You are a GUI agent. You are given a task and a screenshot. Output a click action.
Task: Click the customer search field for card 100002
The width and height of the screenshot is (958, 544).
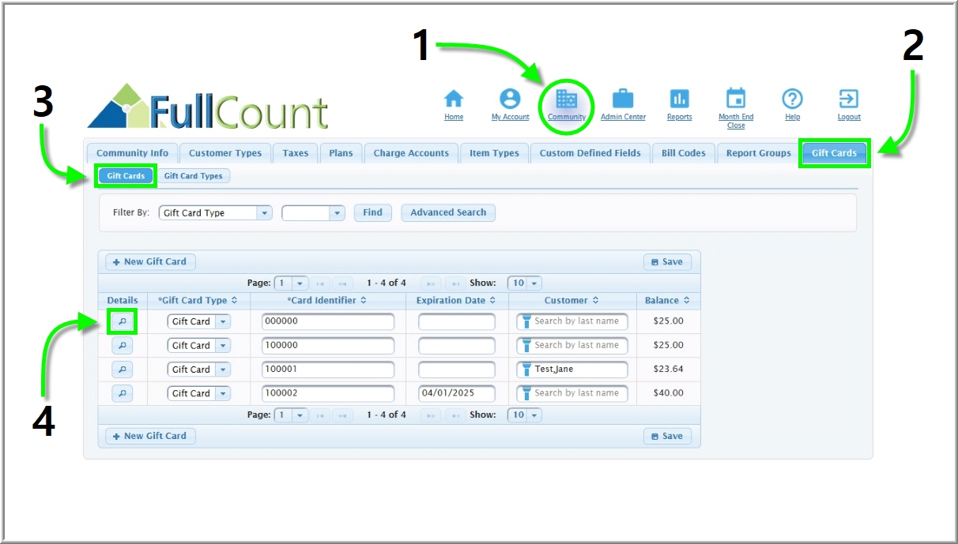575,393
